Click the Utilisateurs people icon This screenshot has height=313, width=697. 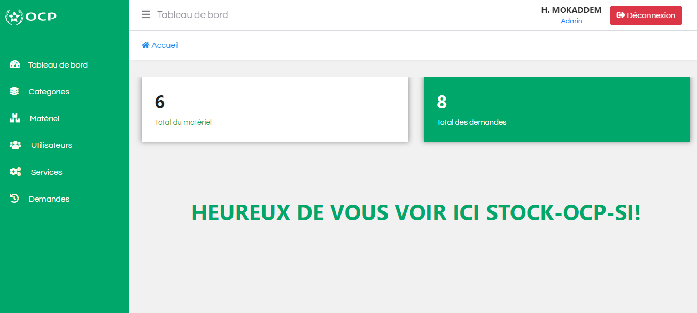pyautogui.click(x=16, y=145)
